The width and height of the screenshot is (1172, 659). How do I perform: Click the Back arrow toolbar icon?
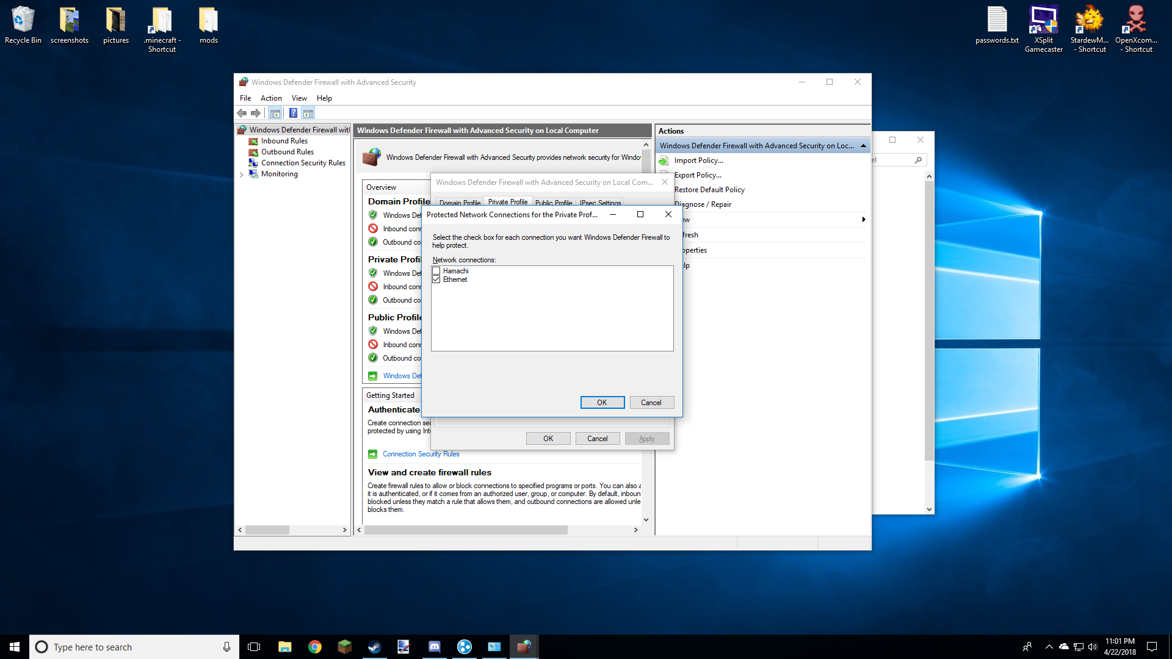tap(242, 113)
